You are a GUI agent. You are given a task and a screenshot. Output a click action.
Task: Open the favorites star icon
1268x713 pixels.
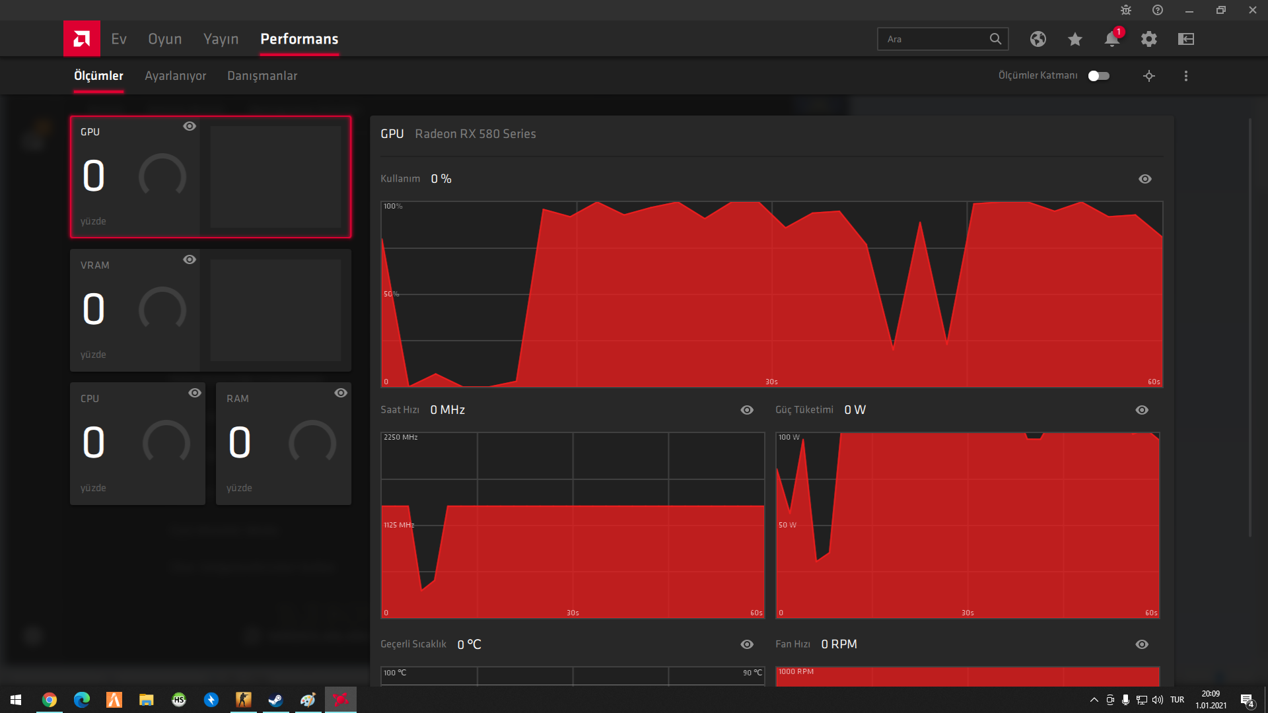[1075, 39]
